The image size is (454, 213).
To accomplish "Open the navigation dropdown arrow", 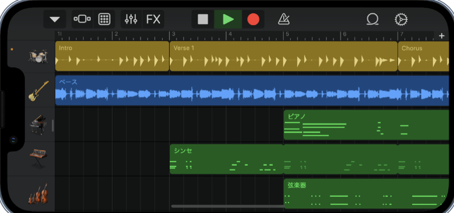I will [x=55, y=19].
